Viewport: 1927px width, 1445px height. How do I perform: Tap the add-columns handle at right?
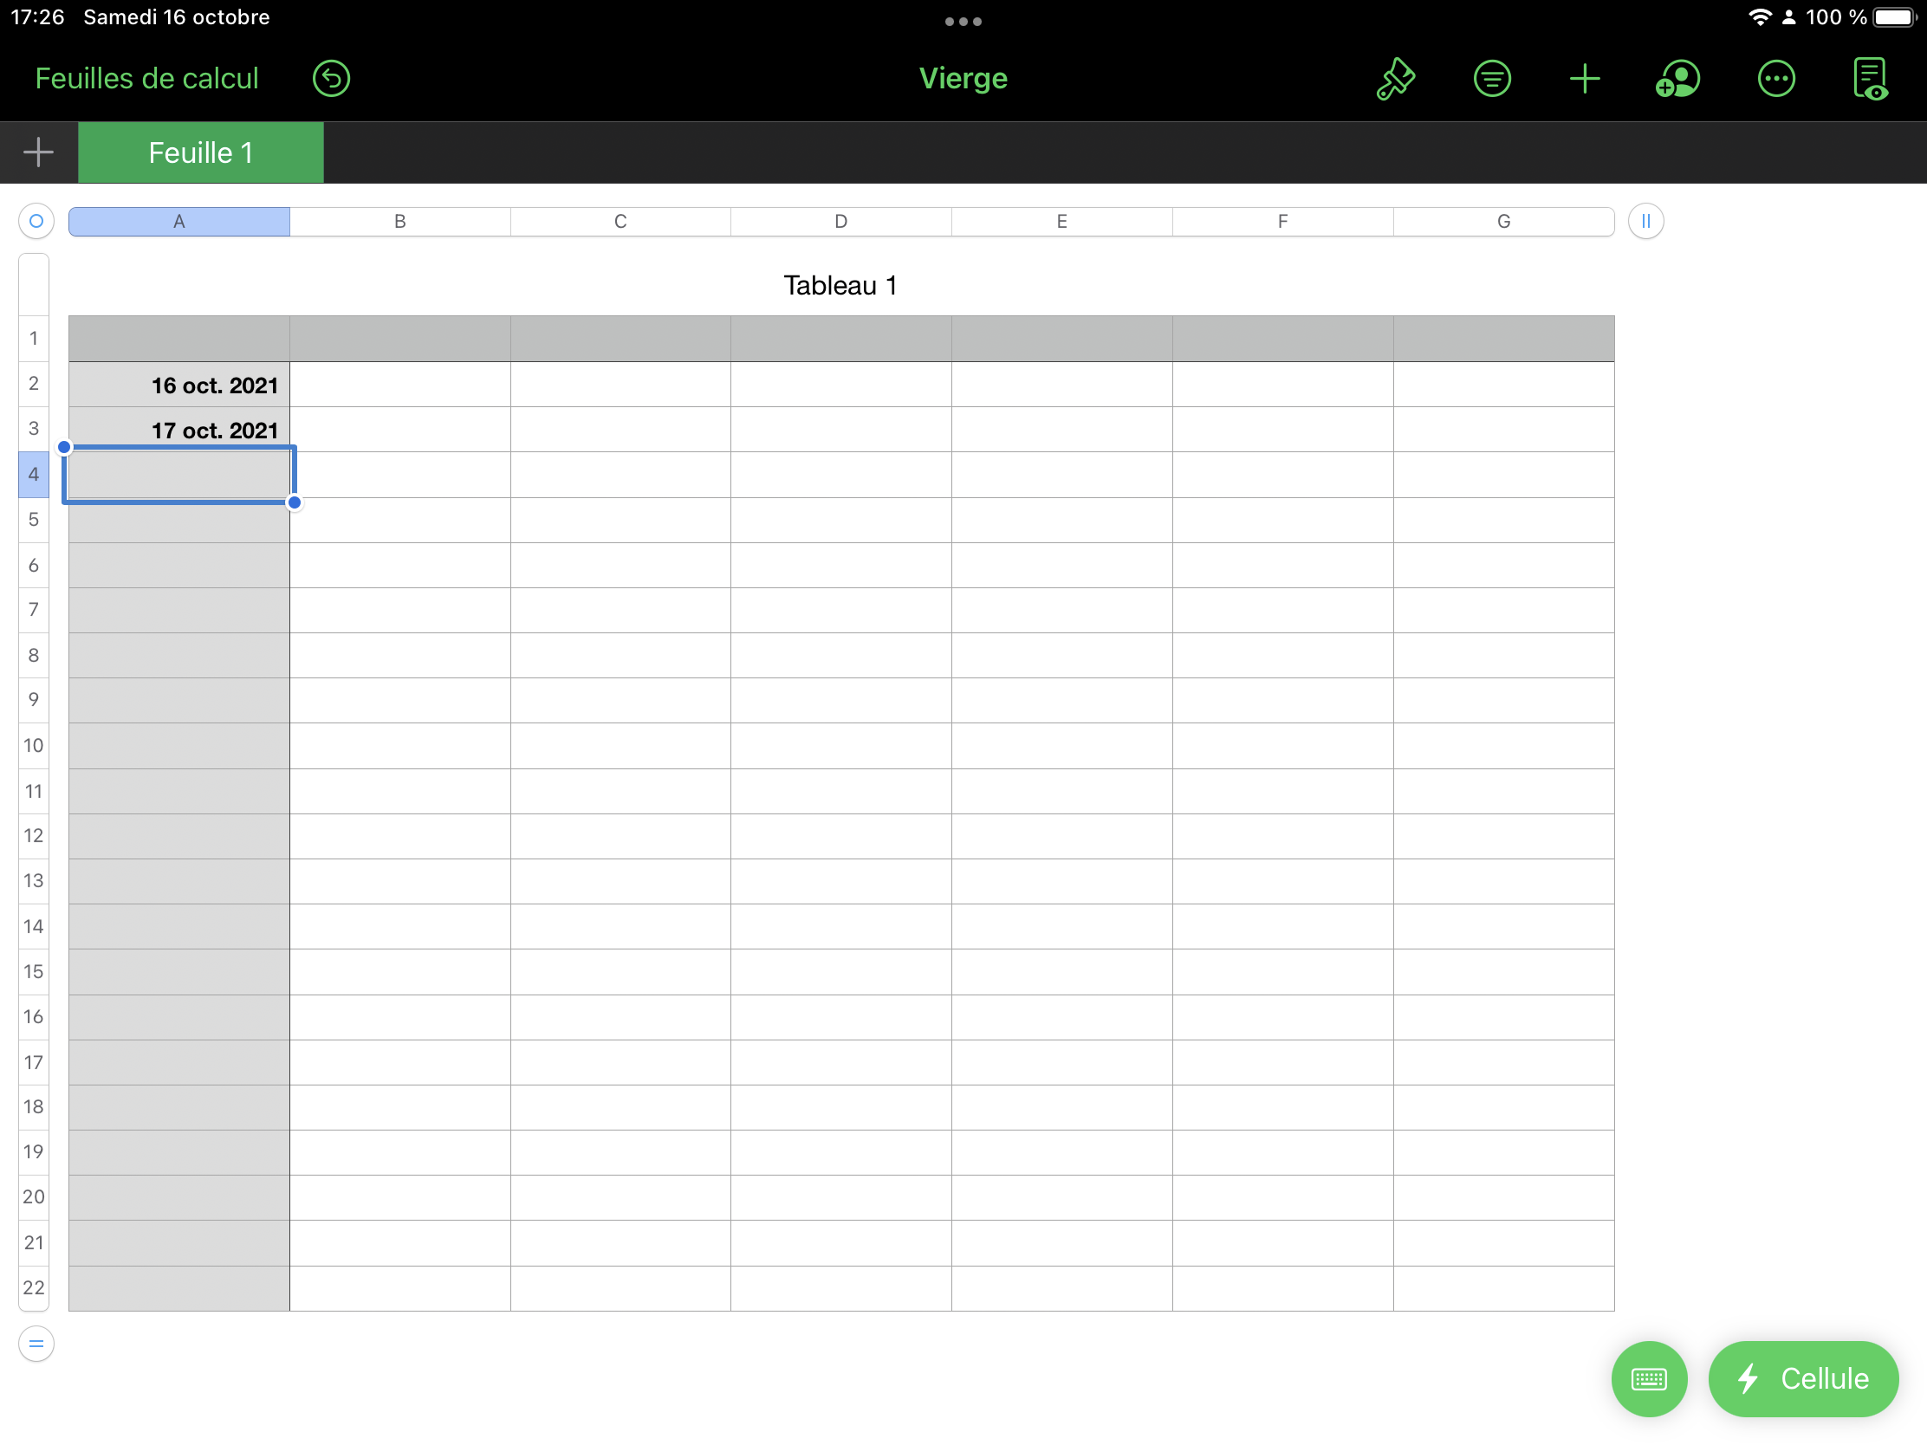(x=1645, y=221)
